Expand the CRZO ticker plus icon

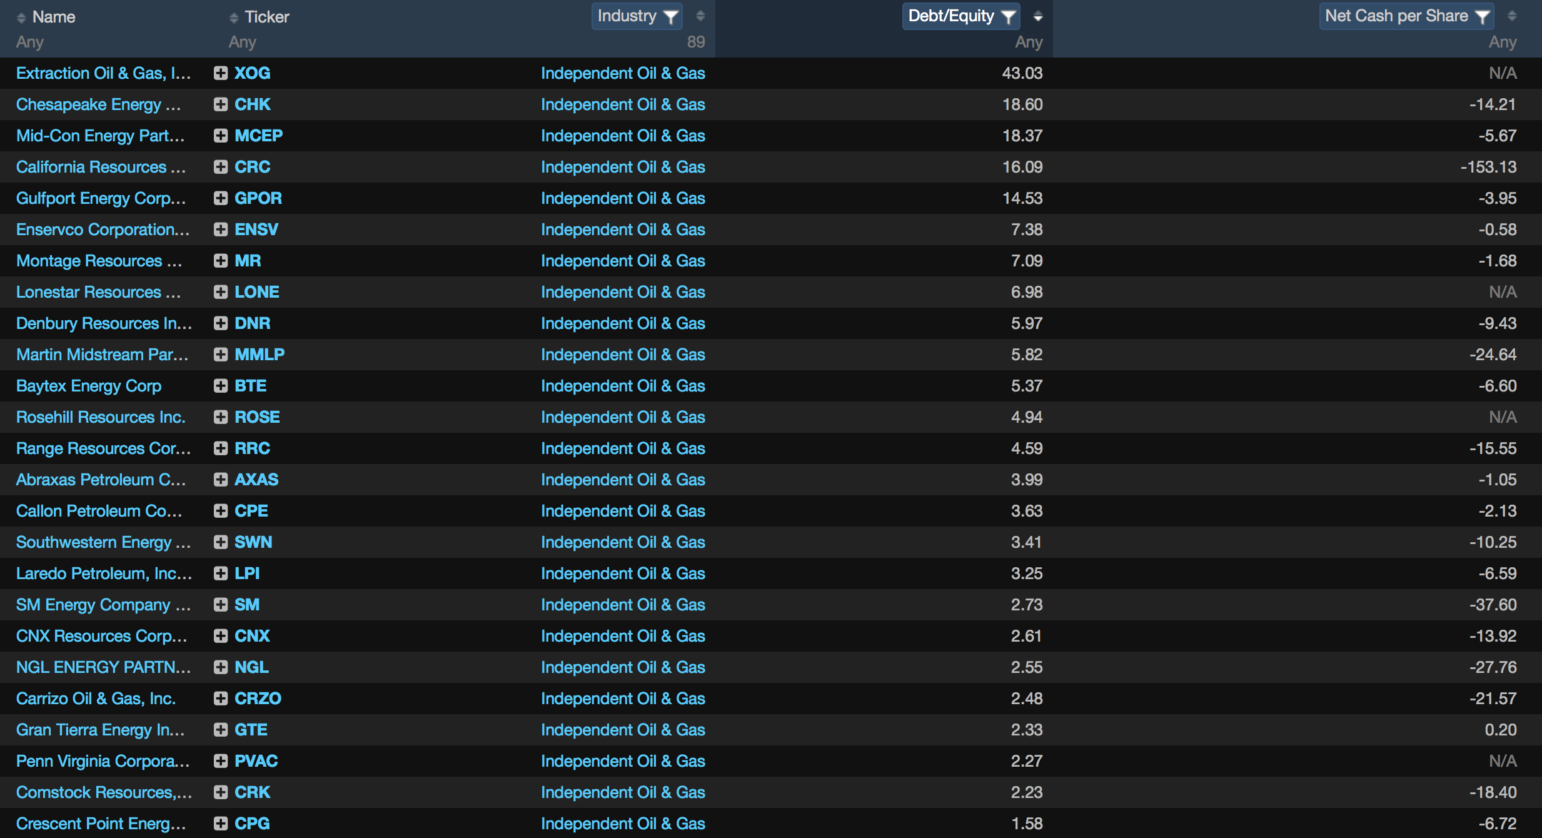(220, 699)
